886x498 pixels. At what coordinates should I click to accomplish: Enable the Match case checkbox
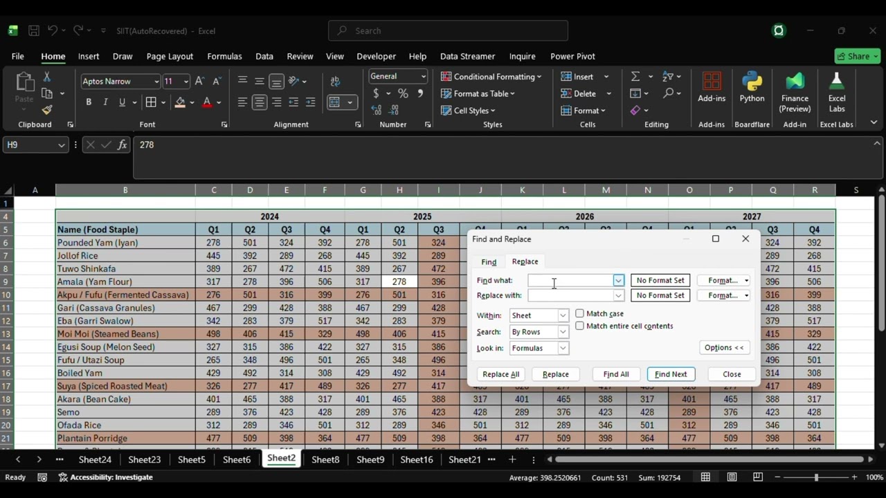580,313
